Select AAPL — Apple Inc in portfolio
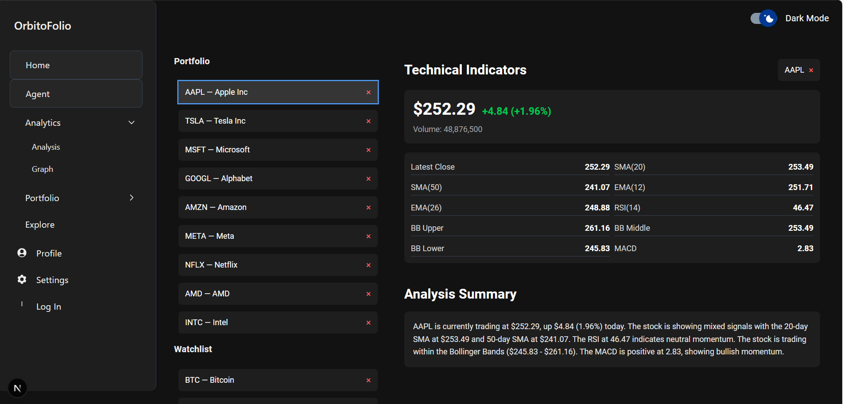The image size is (844, 404). click(278, 92)
